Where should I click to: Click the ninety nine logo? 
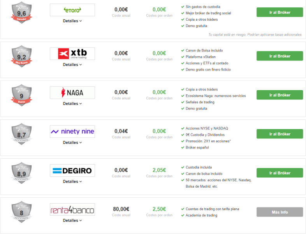point(72,131)
